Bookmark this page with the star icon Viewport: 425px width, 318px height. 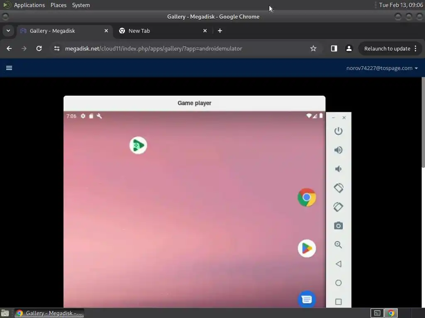313,48
